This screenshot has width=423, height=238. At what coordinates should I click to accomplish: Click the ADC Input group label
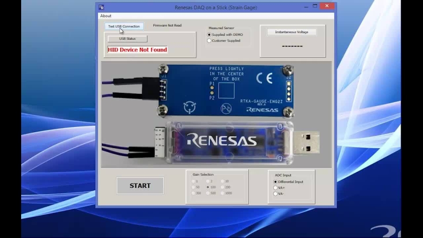(x=283, y=175)
